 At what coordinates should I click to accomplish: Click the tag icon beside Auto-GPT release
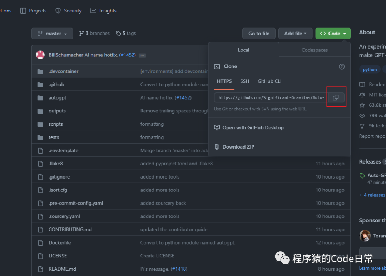point(362,176)
